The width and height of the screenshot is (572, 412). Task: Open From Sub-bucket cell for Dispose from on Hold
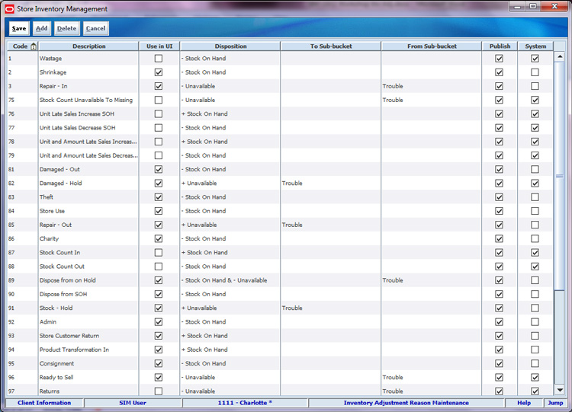point(434,280)
